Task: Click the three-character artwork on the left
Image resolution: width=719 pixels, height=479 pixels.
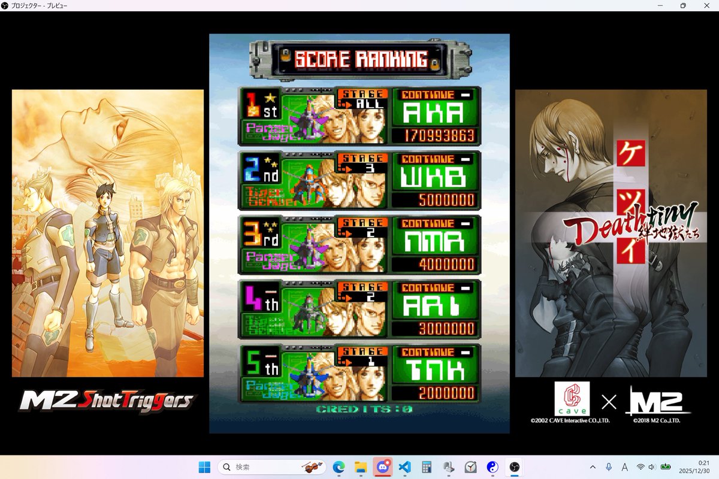Action: click(108, 234)
